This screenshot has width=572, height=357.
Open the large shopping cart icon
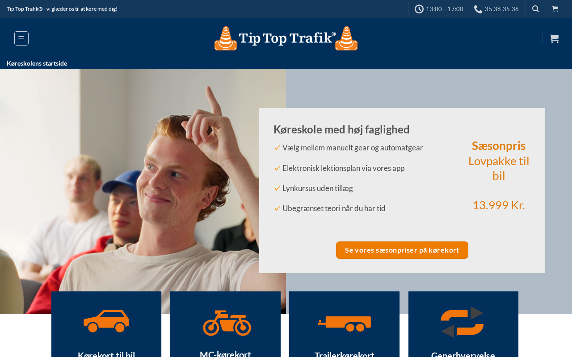click(x=554, y=38)
